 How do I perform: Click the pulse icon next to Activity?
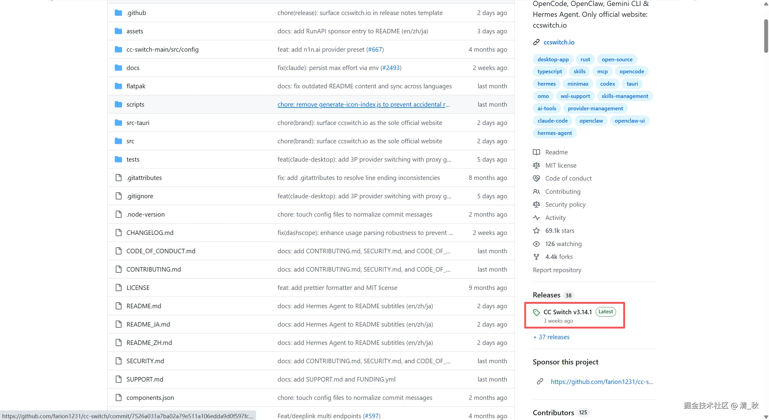click(x=536, y=218)
